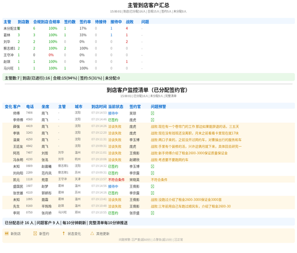Click the 主管 header in the summary table

point(7,22)
